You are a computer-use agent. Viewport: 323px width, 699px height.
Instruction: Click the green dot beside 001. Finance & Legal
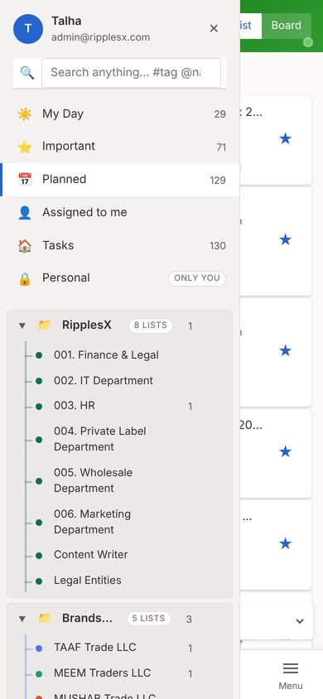point(39,355)
